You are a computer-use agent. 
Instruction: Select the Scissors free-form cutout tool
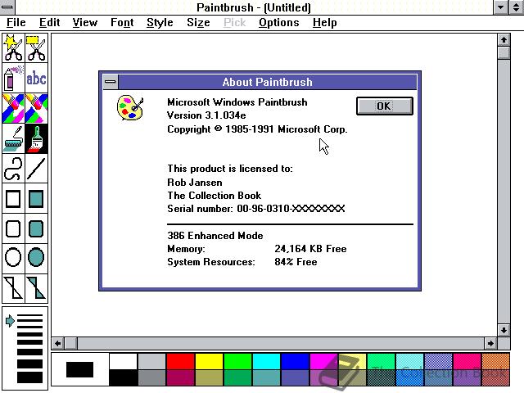coord(13,47)
